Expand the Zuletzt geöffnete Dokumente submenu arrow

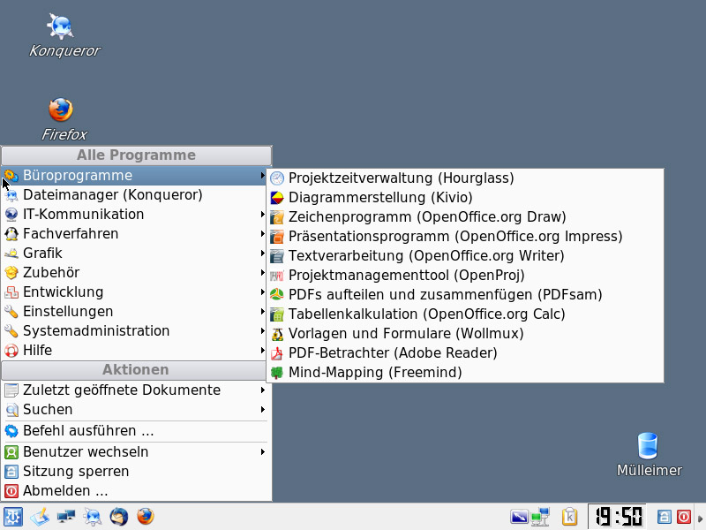[x=262, y=390]
